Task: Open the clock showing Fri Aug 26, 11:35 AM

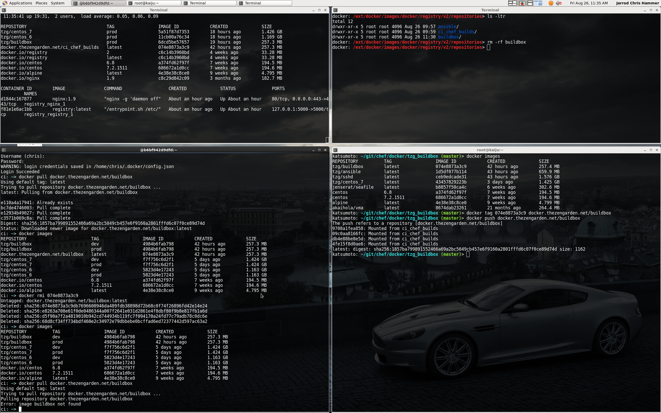Action: [589, 3]
